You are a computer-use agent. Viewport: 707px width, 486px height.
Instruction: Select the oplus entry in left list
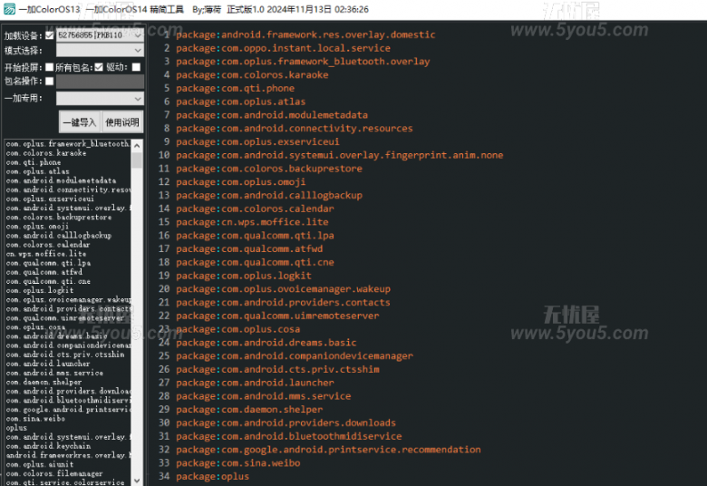pos(16,428)
